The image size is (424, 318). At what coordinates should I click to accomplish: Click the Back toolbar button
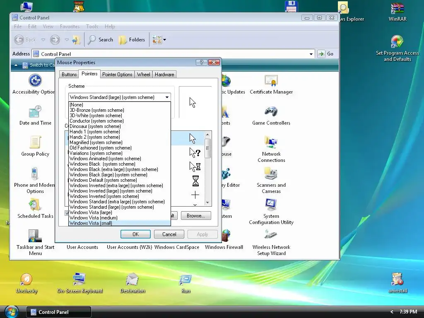25,40
